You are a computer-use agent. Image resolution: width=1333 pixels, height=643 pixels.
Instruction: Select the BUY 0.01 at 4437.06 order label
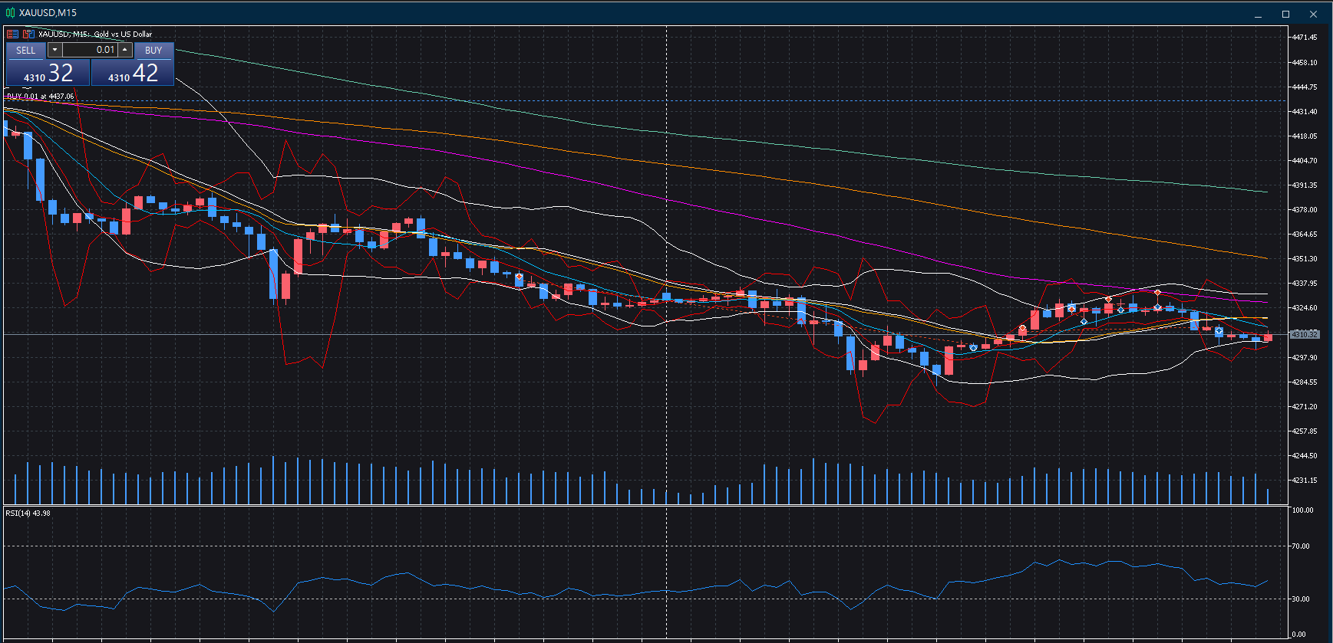pyautogui.click(x=40, y=97)
